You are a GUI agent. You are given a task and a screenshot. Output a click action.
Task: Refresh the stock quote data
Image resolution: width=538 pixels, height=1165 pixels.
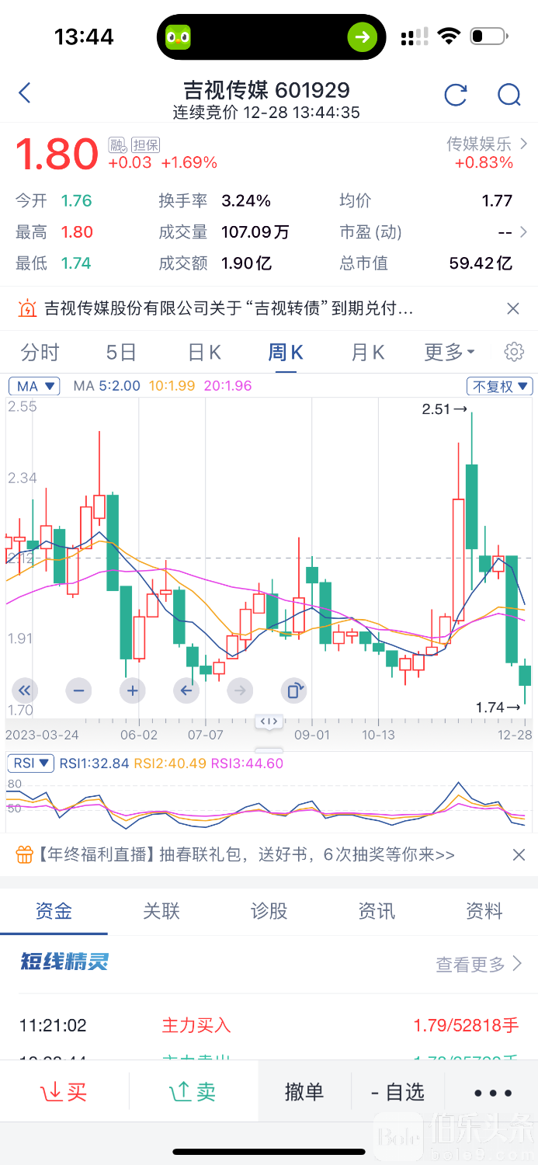pyautogui.click(x=455, y=95)
